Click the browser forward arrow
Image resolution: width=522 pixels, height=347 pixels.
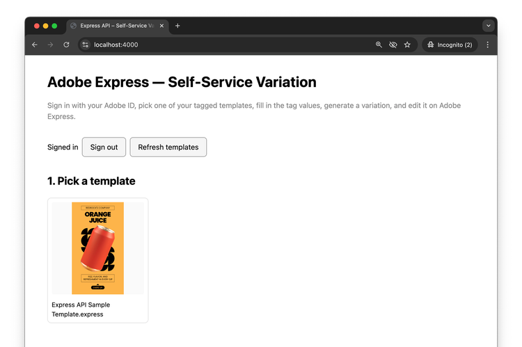50,45
